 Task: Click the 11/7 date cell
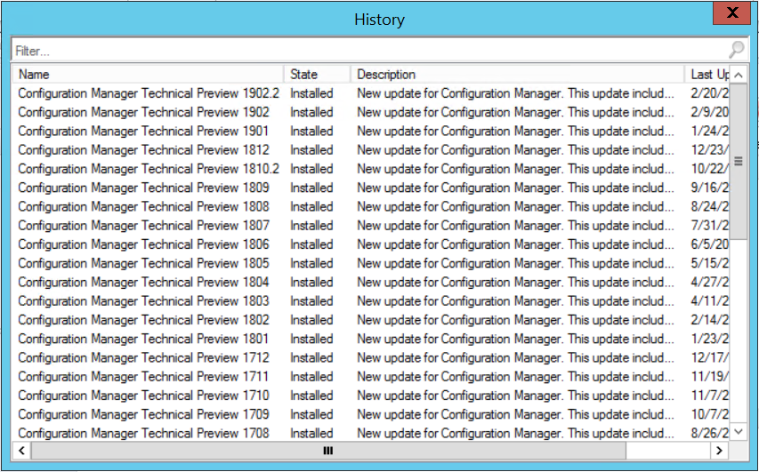(x=710, y=395)
